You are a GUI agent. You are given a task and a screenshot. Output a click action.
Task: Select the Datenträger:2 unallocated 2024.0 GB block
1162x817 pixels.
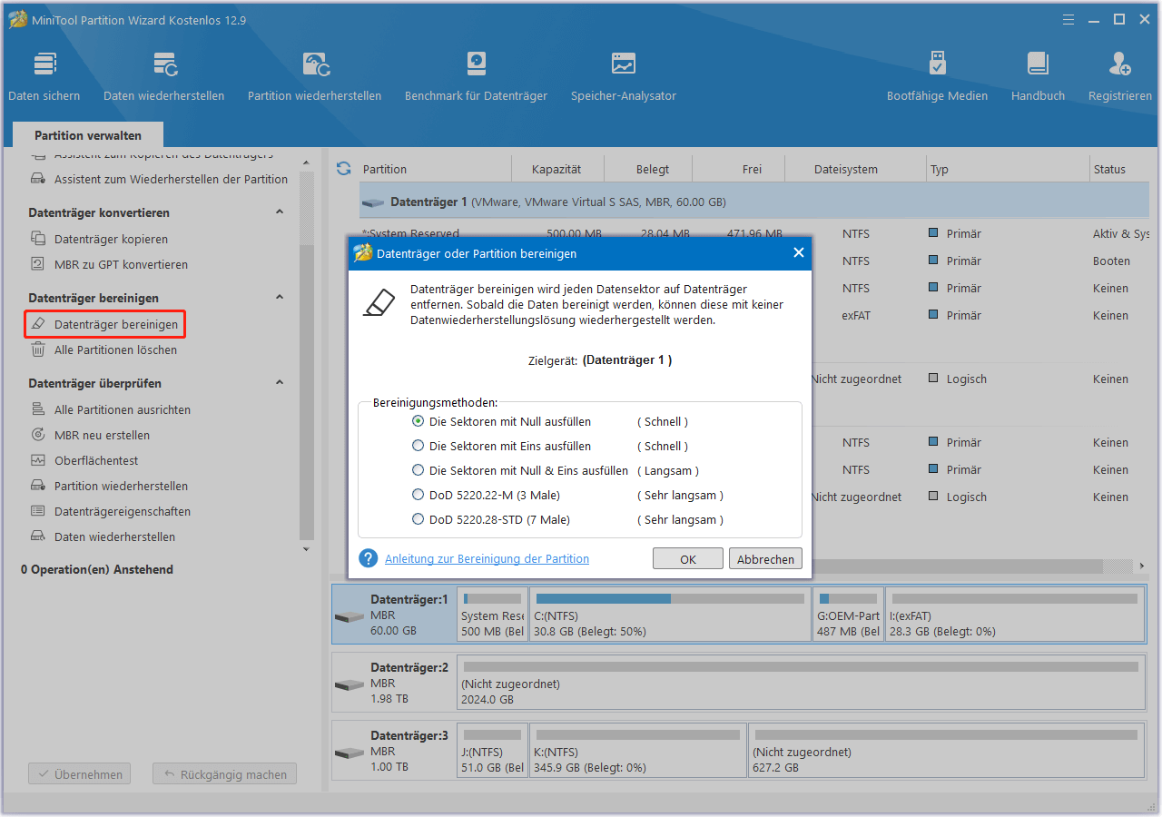click(800, 683)
